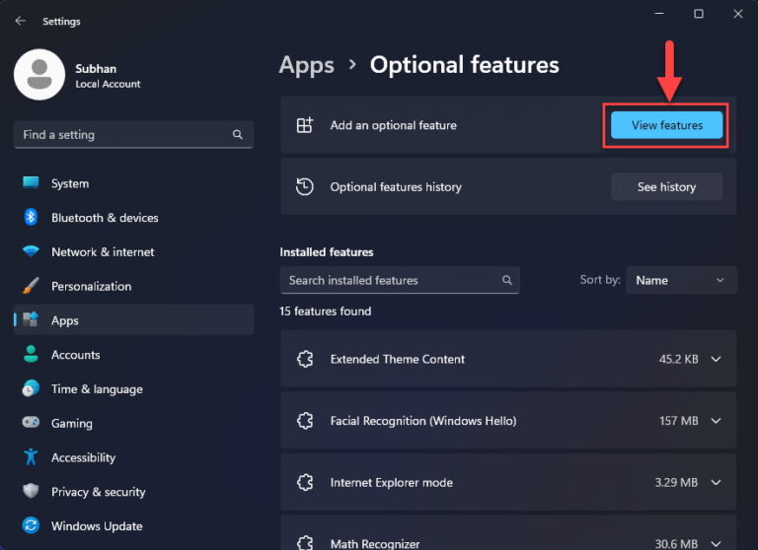Click the Apps breadcrumb link
Screen dimensions: 758x550
(x=307, y=65)
